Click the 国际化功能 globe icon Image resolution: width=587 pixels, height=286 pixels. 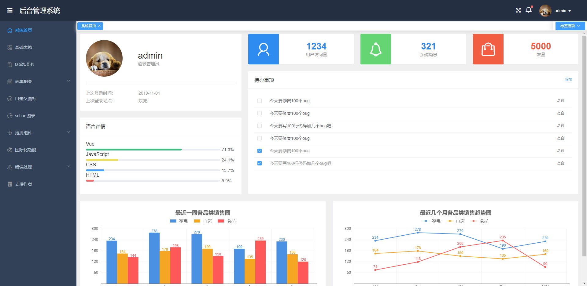(x=10, y=150)
